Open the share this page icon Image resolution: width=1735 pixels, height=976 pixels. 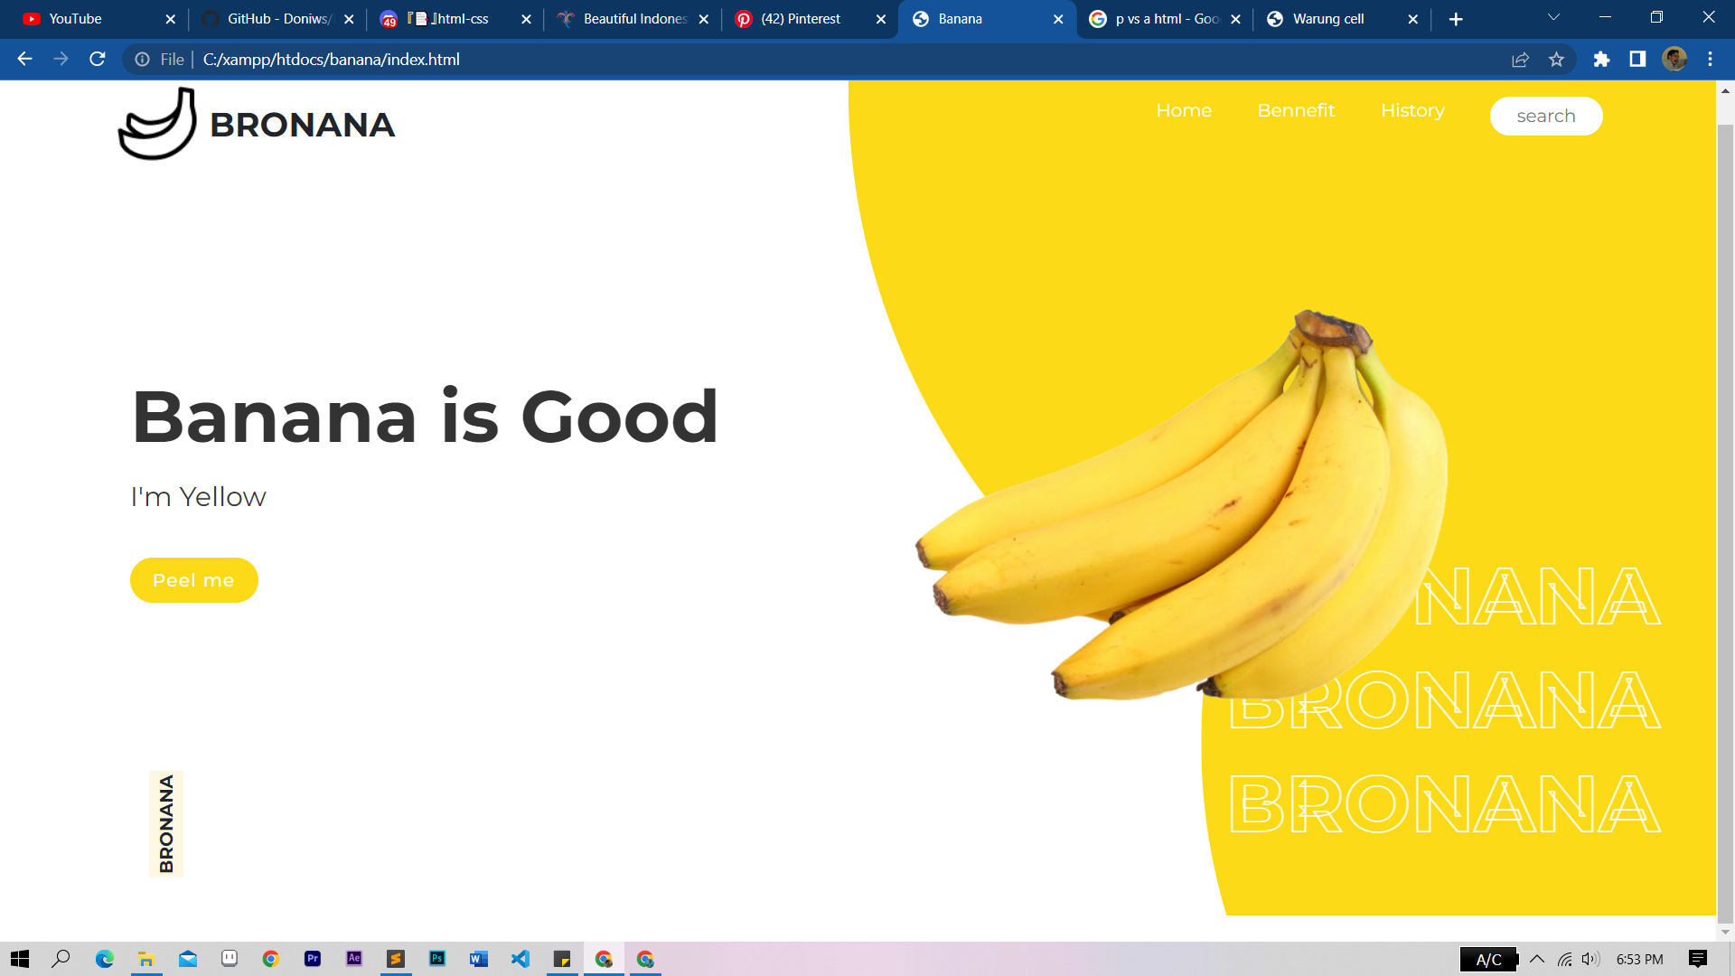click(1521, 60)
